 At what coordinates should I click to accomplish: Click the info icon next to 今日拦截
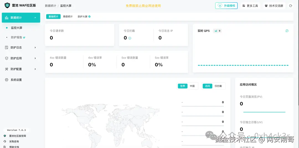pos(130,38)
